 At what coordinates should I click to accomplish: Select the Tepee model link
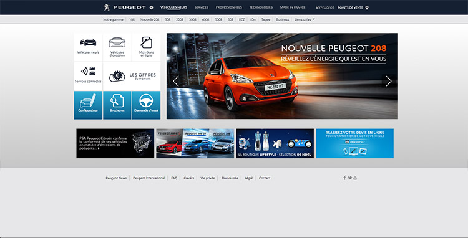tap(266, 20)
